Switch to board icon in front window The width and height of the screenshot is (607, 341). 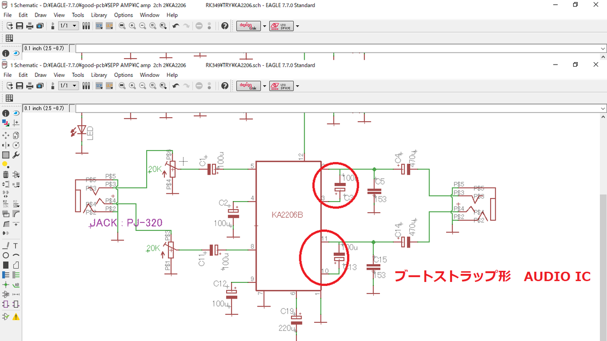[x=53, y=86]
